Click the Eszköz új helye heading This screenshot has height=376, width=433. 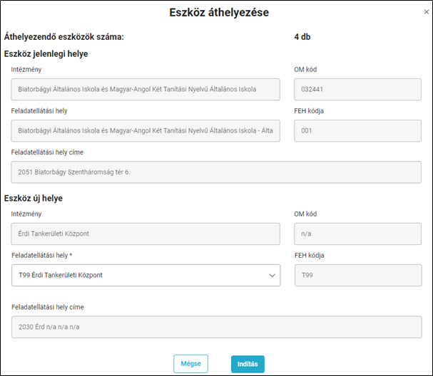[x=33, y=198]
